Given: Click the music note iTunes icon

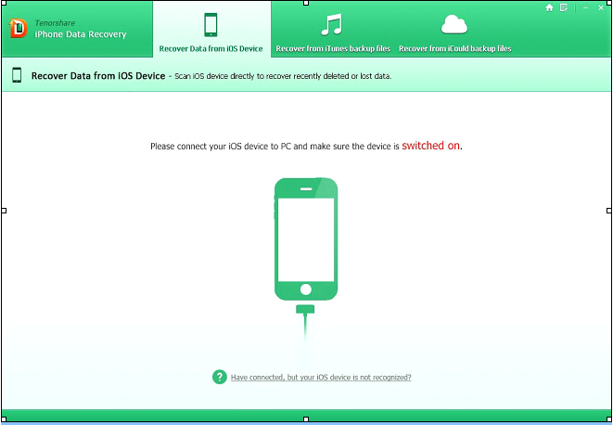Looking at the screenshot, I should point(333,24).
